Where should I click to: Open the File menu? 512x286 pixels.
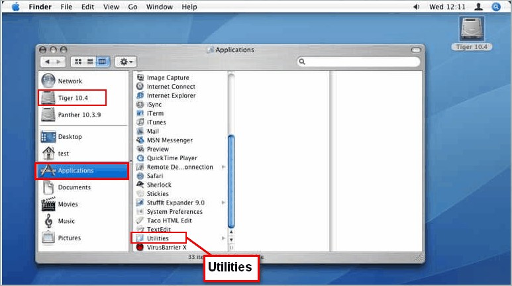click(x=66, y=7)
